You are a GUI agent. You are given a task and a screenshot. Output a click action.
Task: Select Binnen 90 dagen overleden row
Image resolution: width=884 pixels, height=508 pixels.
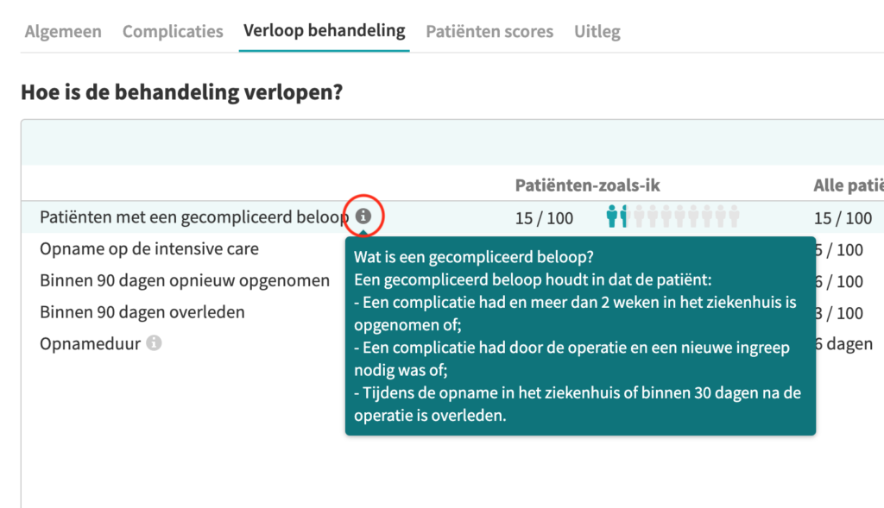click(142, 312)
